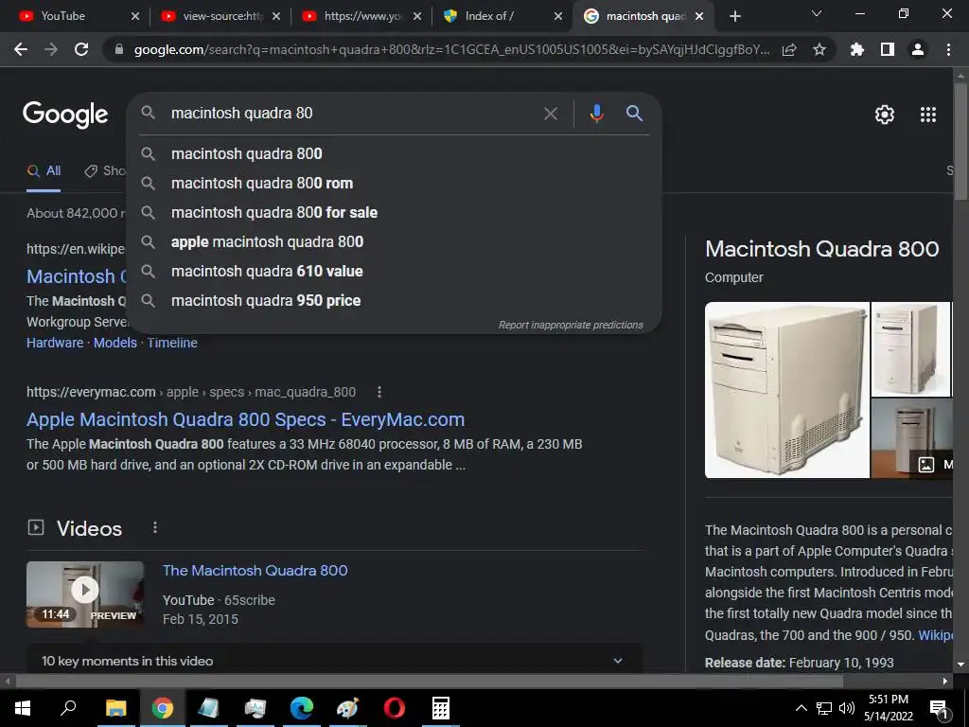Viewport: 969px width, 727px height.
Task: Show hidden system tray icons
Action: (801, 708)
